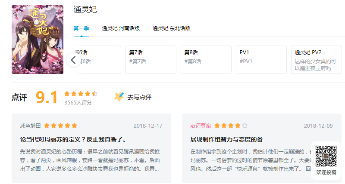Click 去写点评 to write a review

pyautogui.click(x=139, y=97)
